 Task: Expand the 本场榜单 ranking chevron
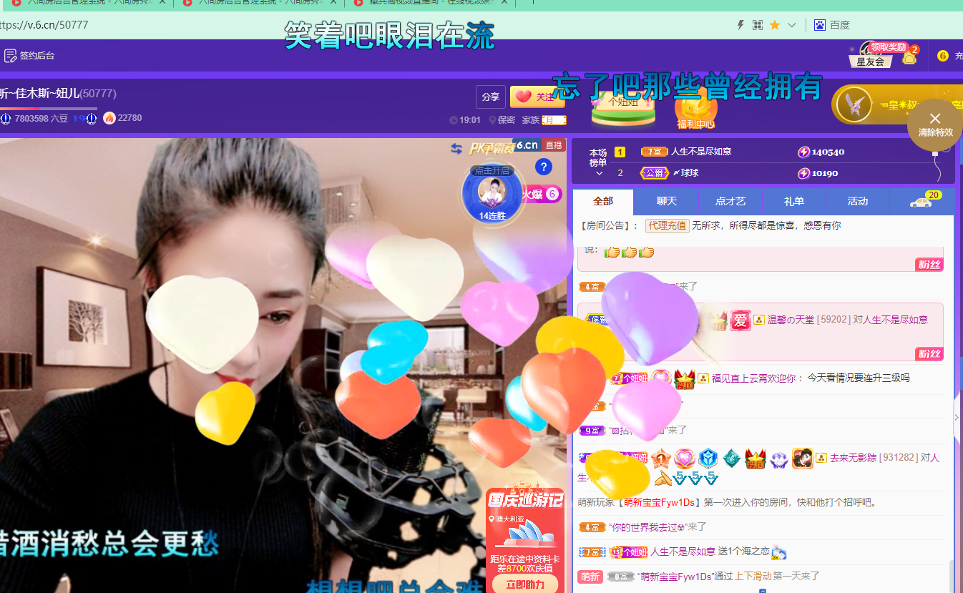click(600, 173)
